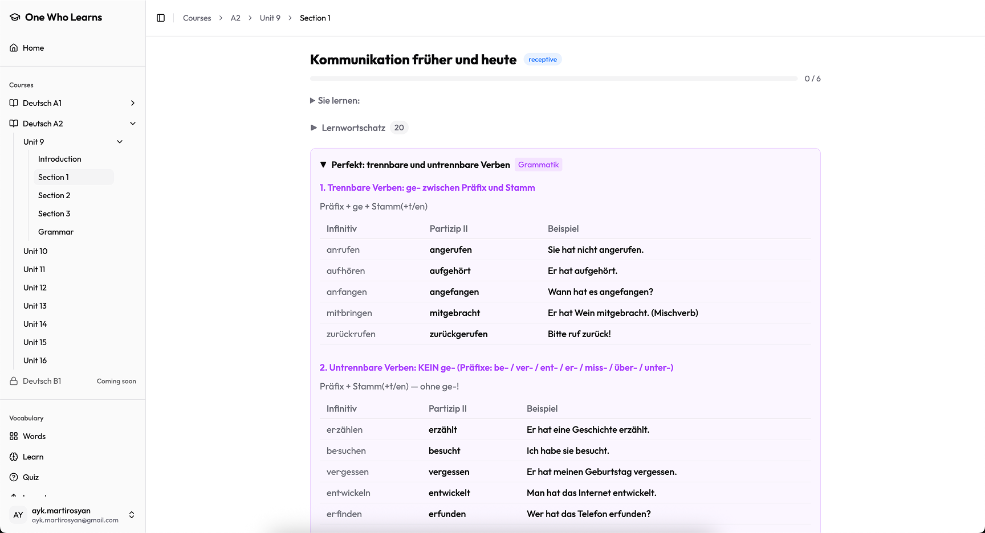
Task: Select the Home icon in the sidebar
Action: [x=13, y=47]
